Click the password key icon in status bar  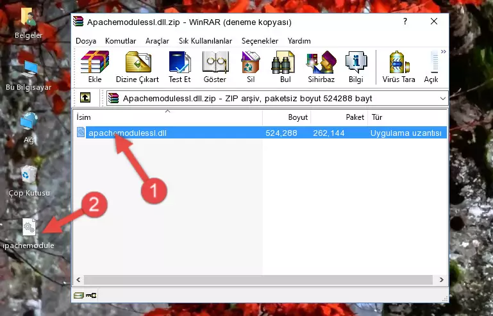[x=91, y=295]
